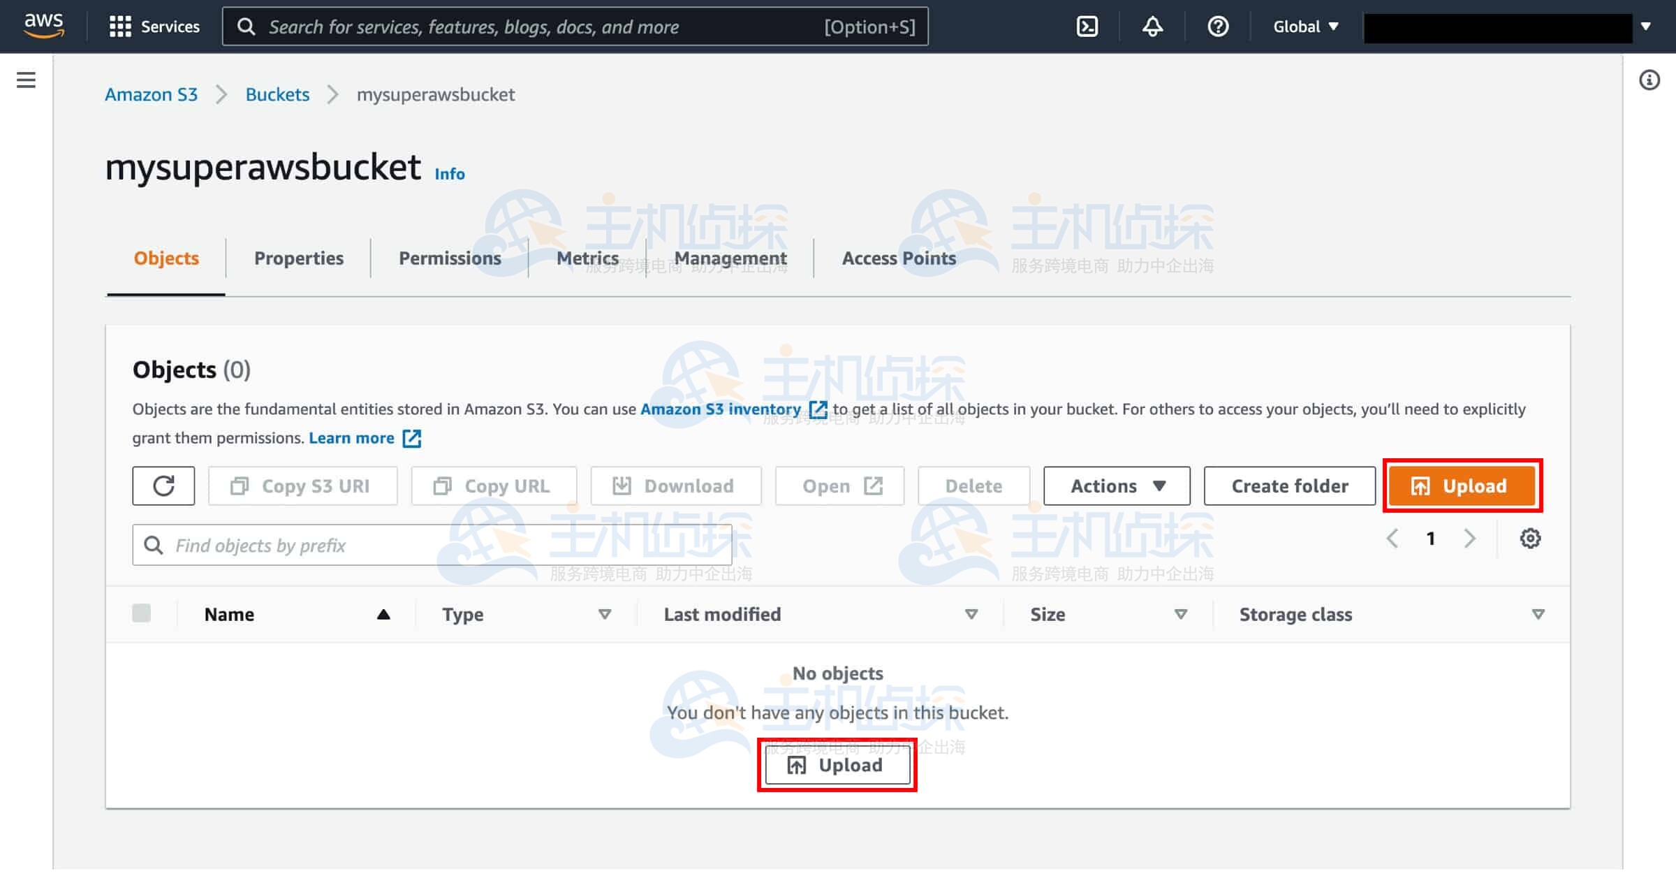The height and width of the screenshot is (883, 1676).
Task: Open account menu dropdown arrow
Action: click(x=1646, y=27)
